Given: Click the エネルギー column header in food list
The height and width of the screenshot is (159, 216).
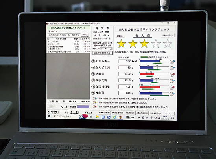Looking at the screenshot, I should click(x=85, y=39).
